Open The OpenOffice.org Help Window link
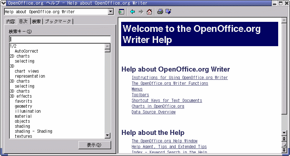The image size is (290, 156). pos(165,141)
